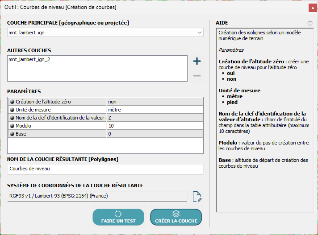Click the Courbes de niveau name field
The image size is (318, 235).
click(x=105, y=169)
